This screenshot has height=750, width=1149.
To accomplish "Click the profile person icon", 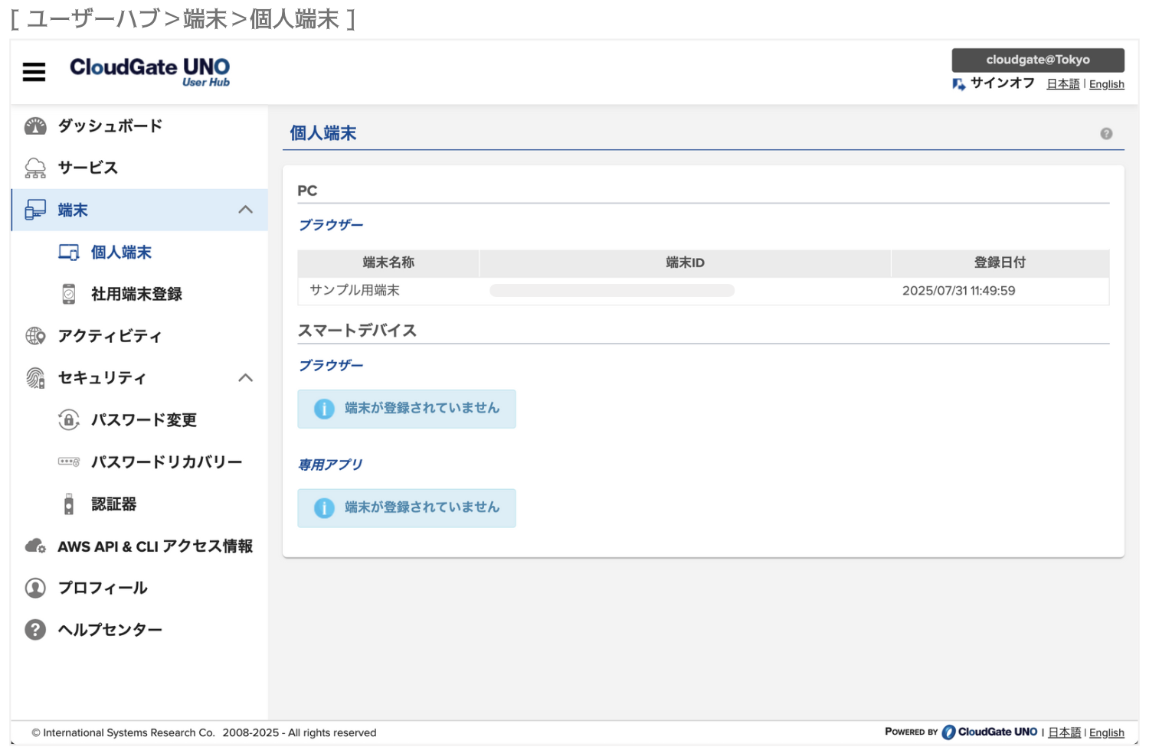I will tap(35, 588).
